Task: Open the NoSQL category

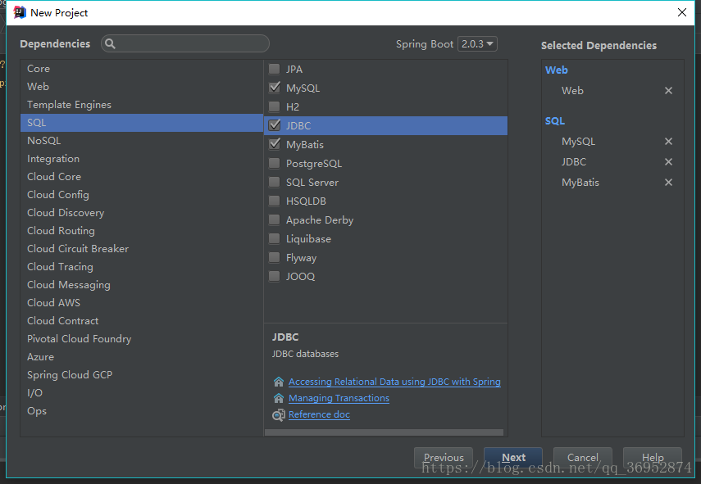Action: click(142, 141)
